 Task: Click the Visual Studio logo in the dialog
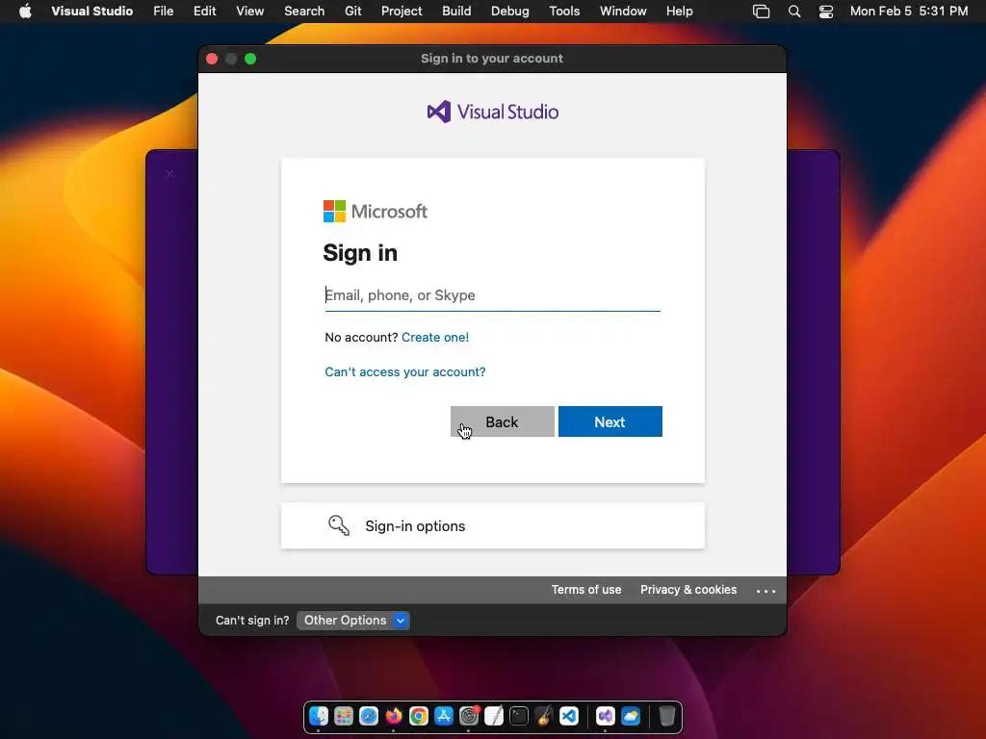click(x=492, y=112)
